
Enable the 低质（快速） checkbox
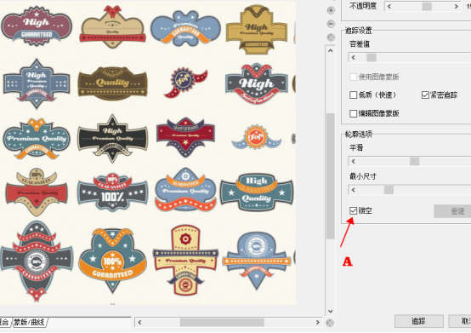coord(354,95)
